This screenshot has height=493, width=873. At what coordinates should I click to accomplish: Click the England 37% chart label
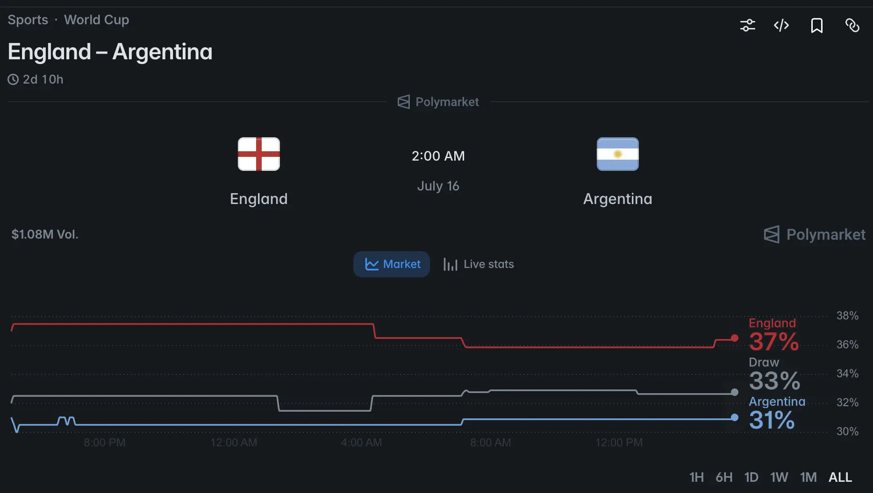coord(774,335)
